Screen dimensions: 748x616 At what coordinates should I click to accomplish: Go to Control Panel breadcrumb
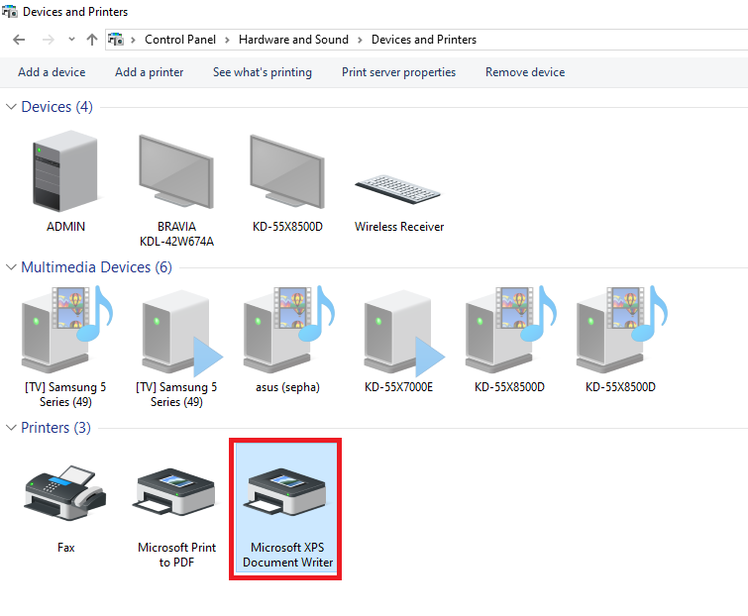coord(180,40)
